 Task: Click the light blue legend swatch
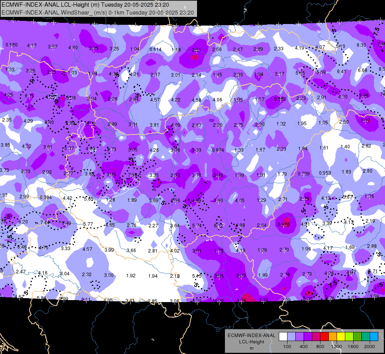tap(374, 336)
